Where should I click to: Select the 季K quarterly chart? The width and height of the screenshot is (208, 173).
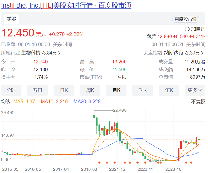pyautogui.click(x=142, y=90)
